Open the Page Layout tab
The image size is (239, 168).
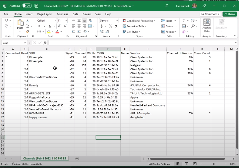pyautogui.click(x=45, y=14)
